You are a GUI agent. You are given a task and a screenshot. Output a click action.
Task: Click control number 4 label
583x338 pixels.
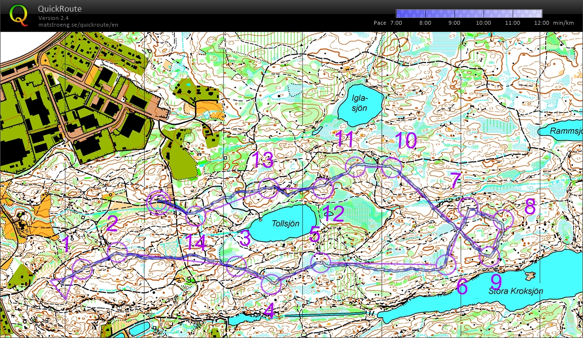tap(270, 311)
